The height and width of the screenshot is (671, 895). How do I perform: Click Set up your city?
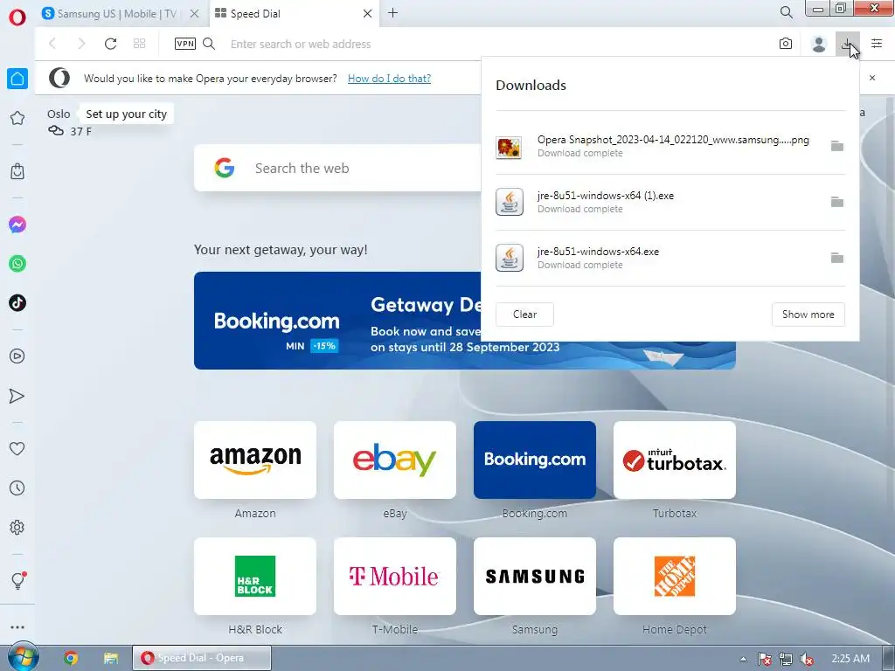[126, 114]
